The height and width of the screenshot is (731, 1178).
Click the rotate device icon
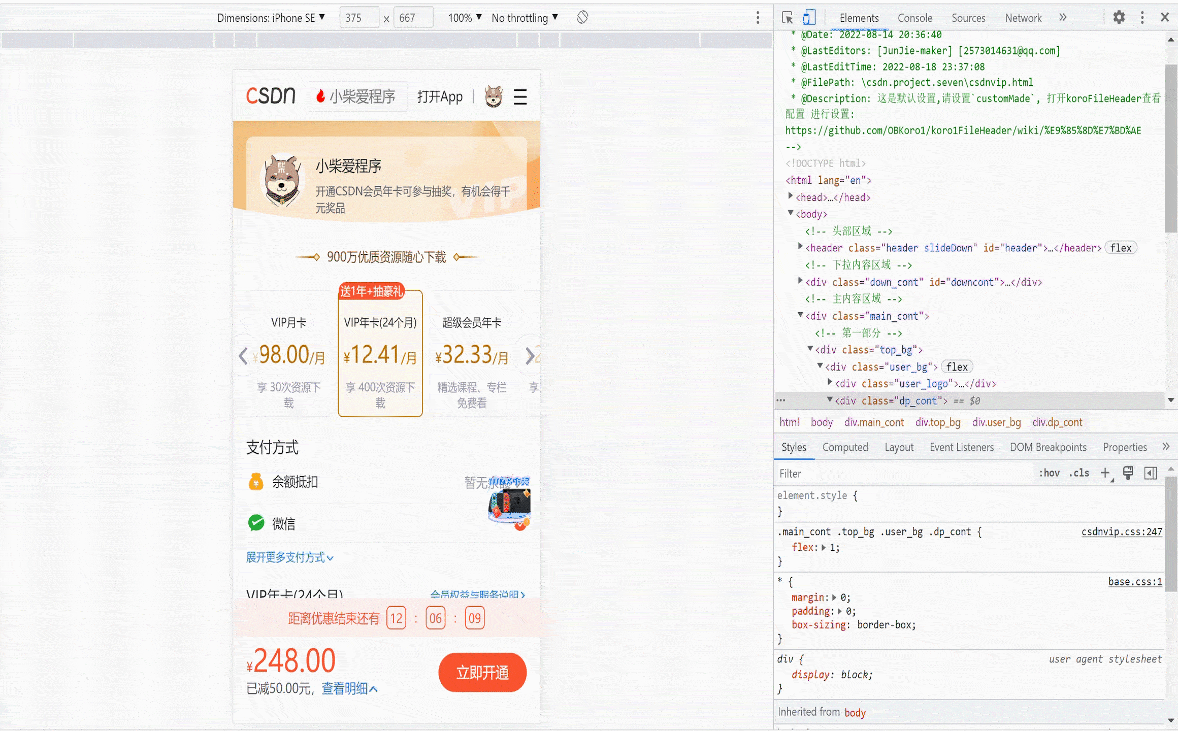[x=582, y=18]
